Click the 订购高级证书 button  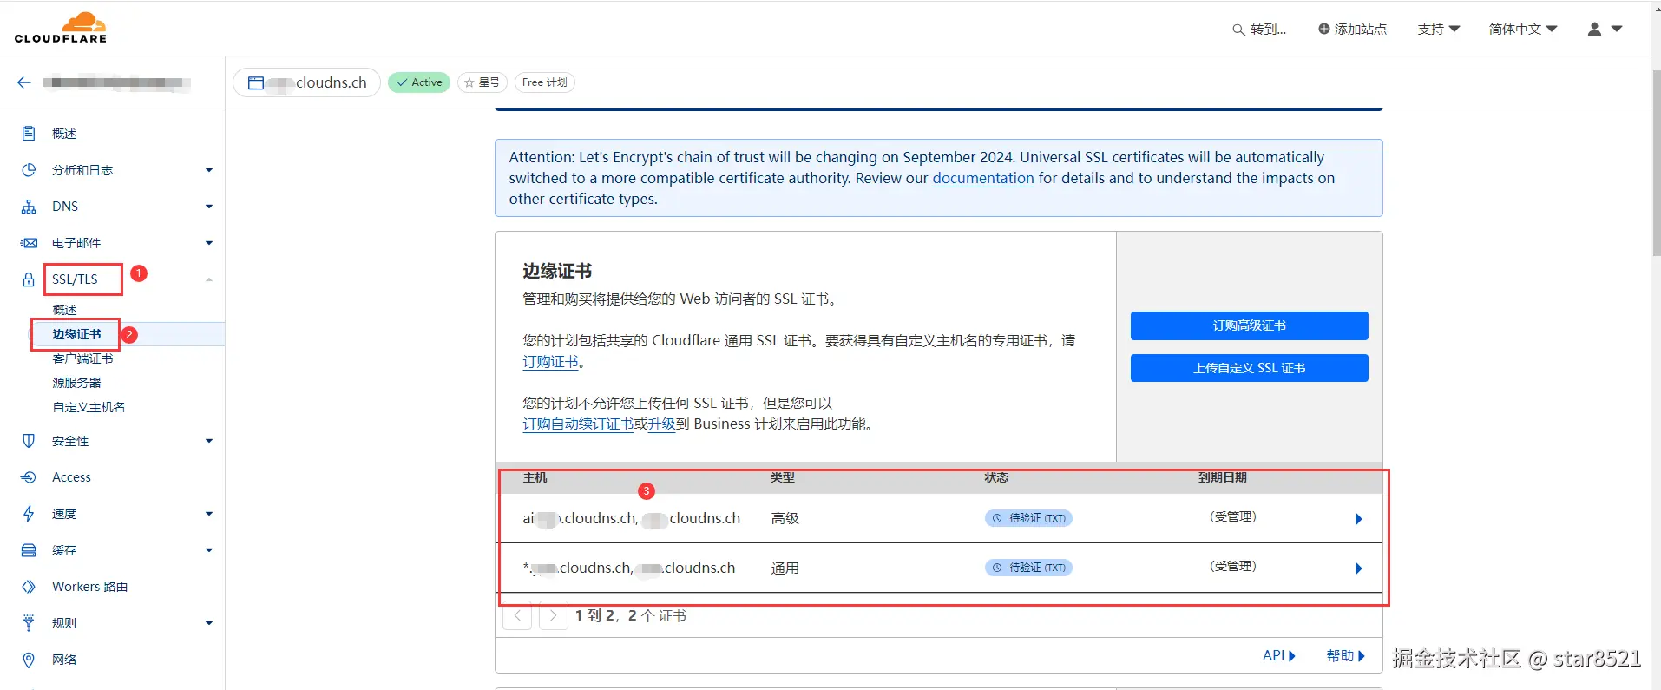[x=1249, y=325]
